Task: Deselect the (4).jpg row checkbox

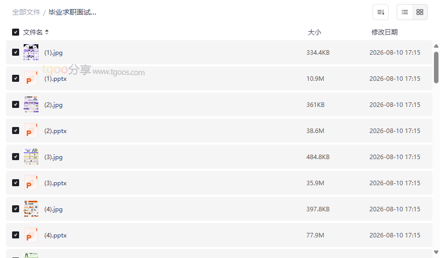Action: pyautogui.click(x=16, y=209)
